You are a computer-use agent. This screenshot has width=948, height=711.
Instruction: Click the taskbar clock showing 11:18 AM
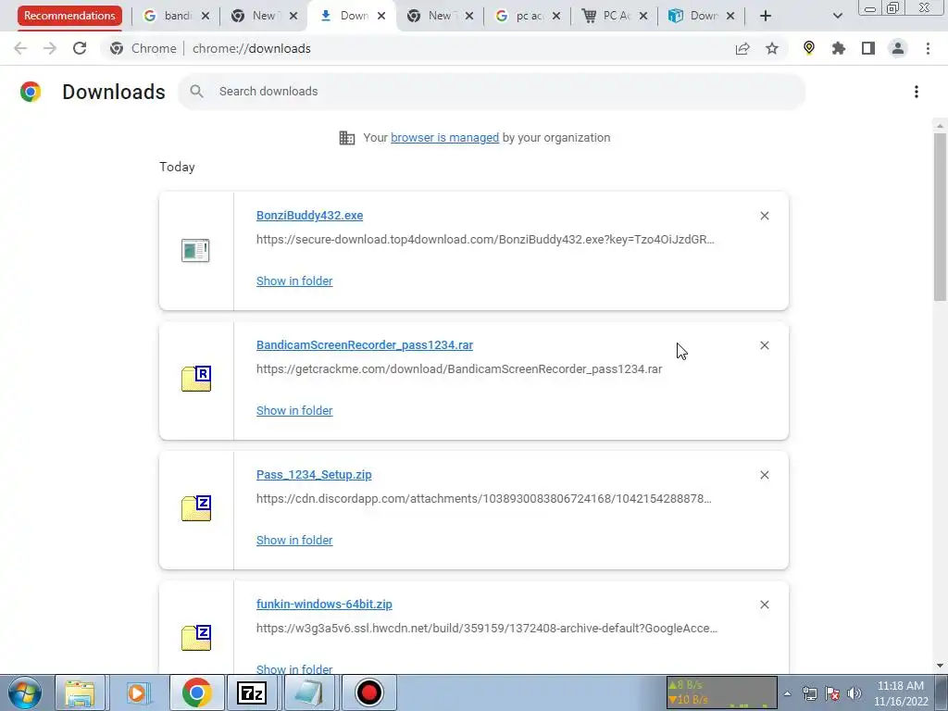(901, 693)
